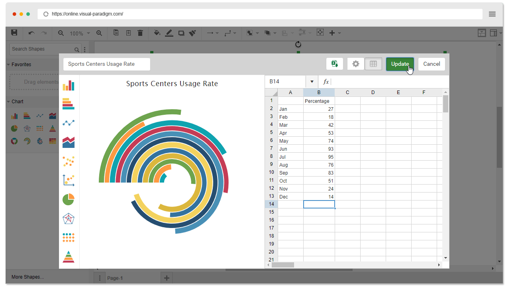The width and height of the screenshot is (510, 287).
Task: Select cell with value 95
Action: [x=319, y=157]
